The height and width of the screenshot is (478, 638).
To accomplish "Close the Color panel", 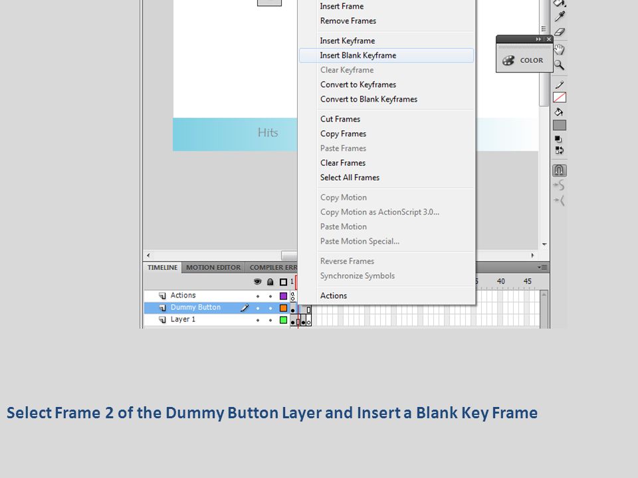I will pyautogui.click(x=548, y=39).
